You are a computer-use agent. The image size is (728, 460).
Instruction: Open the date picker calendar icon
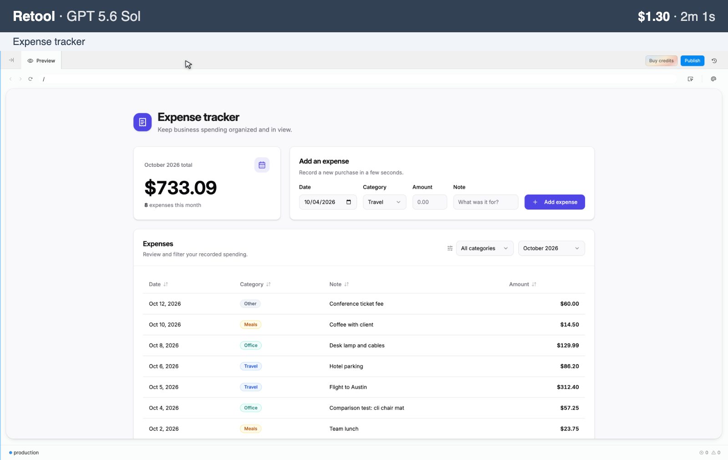pos(349,202)
